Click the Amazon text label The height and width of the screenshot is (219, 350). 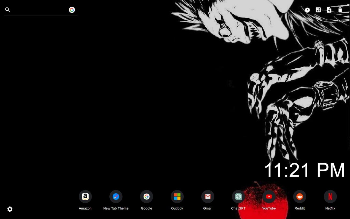click(x=85, y=208)
